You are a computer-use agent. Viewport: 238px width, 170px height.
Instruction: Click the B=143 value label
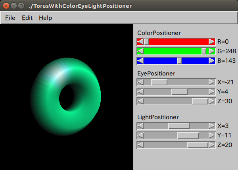pyautogui.click(x=226, y=61)
